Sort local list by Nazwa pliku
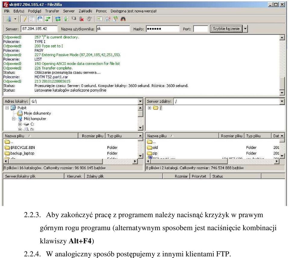Viewport: 289px width, 258px height. click(x=41, y=136)
